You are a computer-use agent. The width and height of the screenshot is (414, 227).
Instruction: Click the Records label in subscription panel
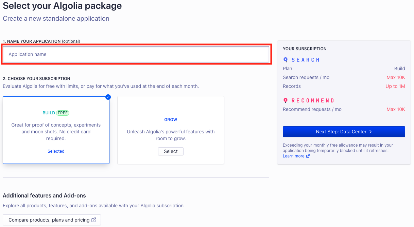pos(292,86)
